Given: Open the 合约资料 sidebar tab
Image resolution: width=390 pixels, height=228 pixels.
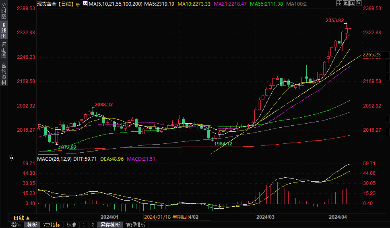Looking at the screenshot, I should [x=4, y=74].
